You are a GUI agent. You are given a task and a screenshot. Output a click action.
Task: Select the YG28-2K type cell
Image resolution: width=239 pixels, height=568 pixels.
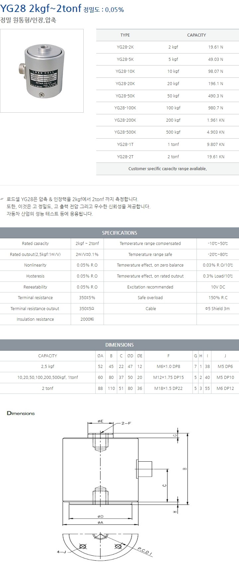click(x=125, y=47)
